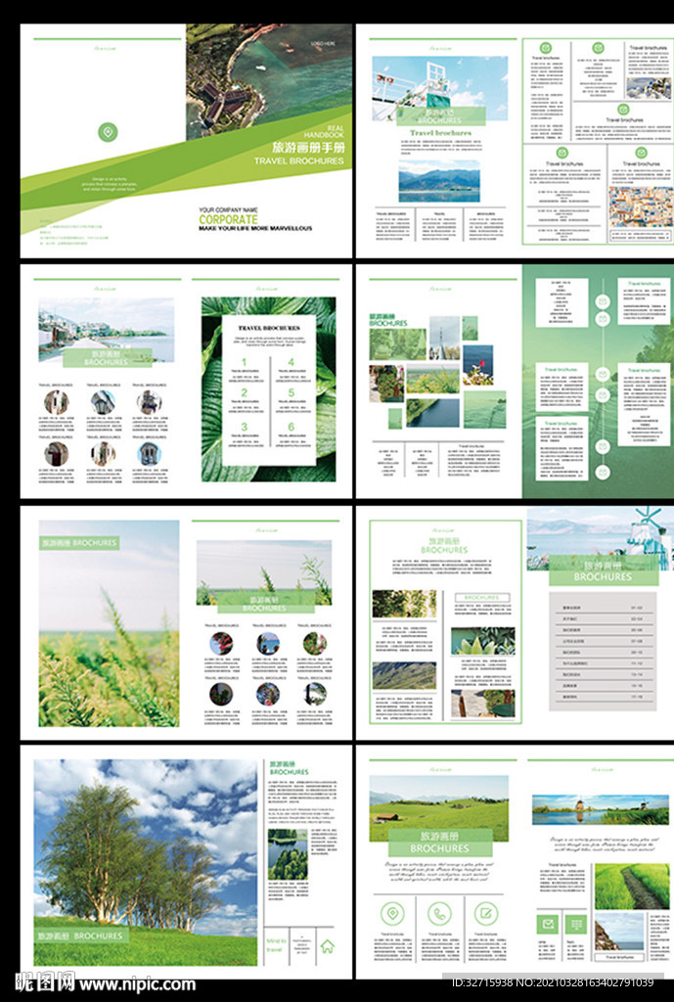Select the small aerial forest lake photo
The width and height of the screenshot is (674, 1002).
coord(288,854)
